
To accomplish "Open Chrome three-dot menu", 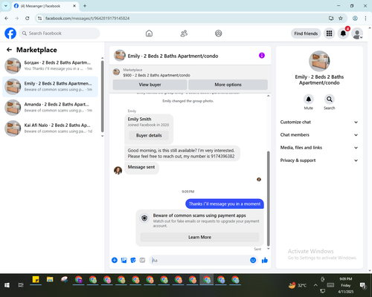I will [x=365, y=19].
